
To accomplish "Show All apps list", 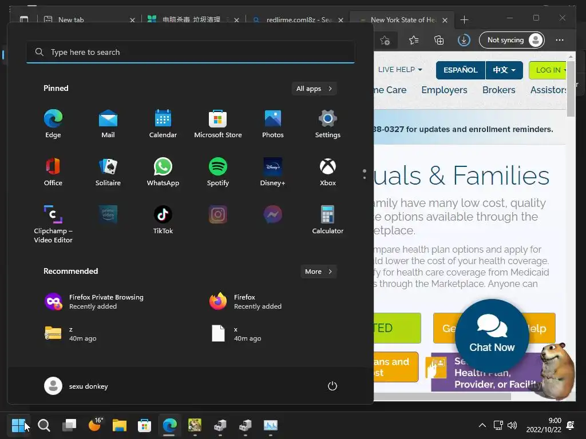I will 314,89.
